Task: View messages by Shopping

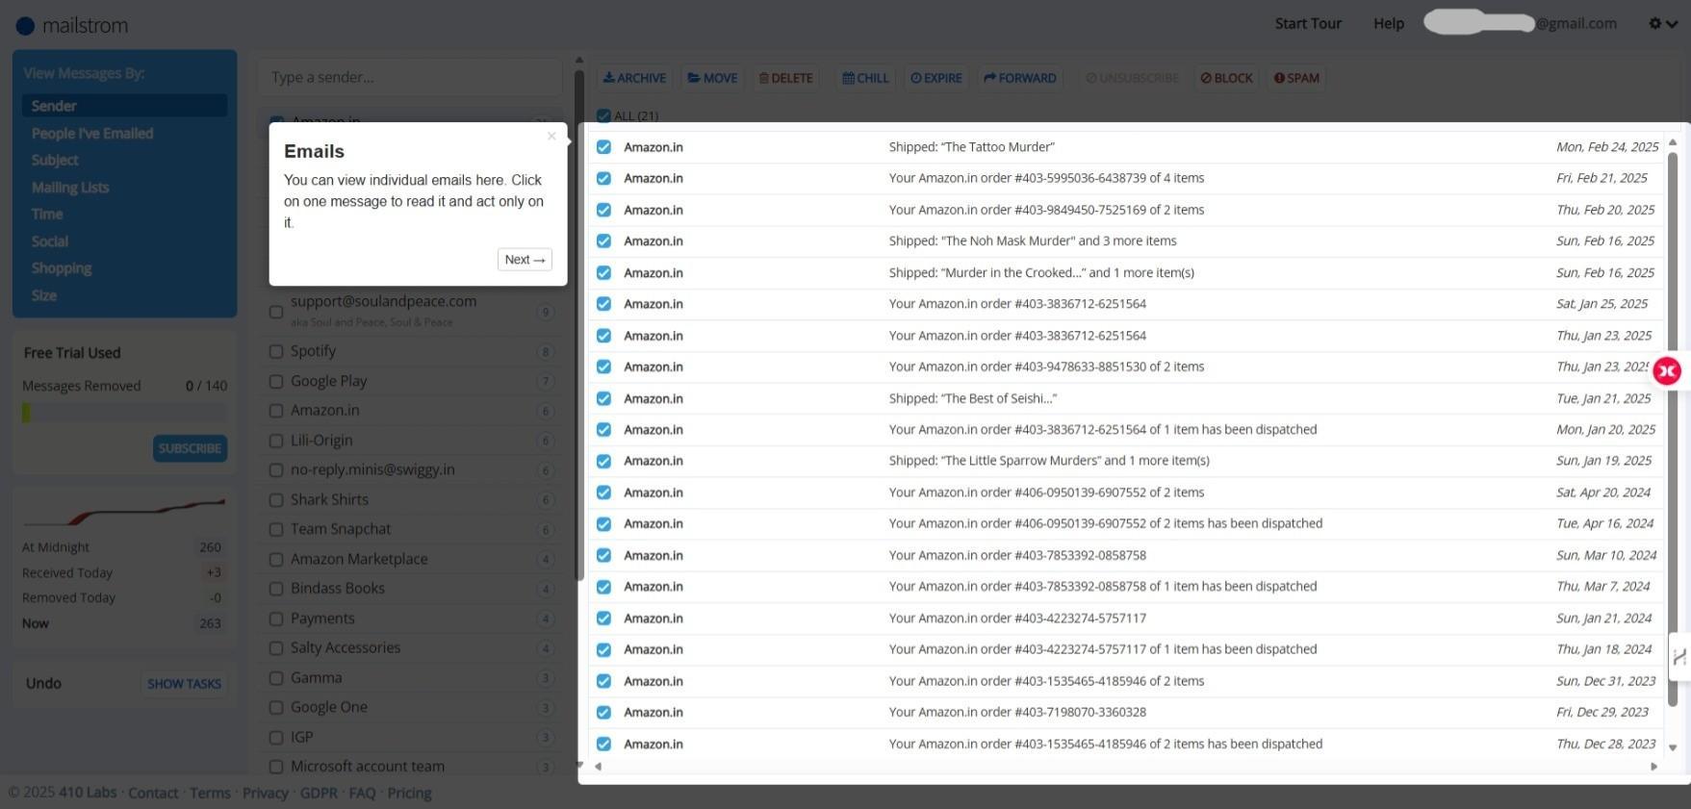Action: pos(62,268)
